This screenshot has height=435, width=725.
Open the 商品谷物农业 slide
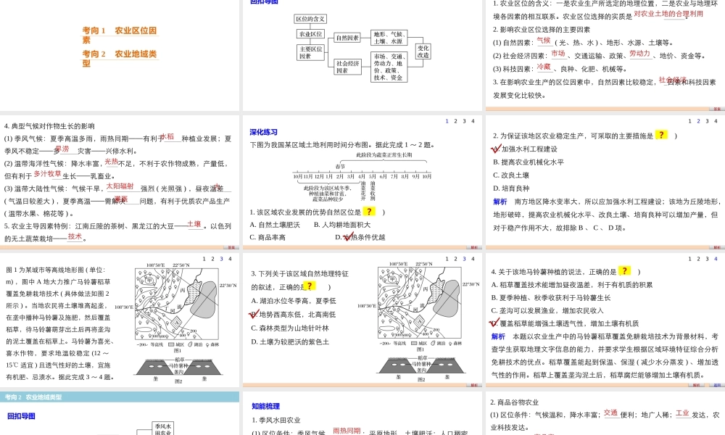coord(605,413)
